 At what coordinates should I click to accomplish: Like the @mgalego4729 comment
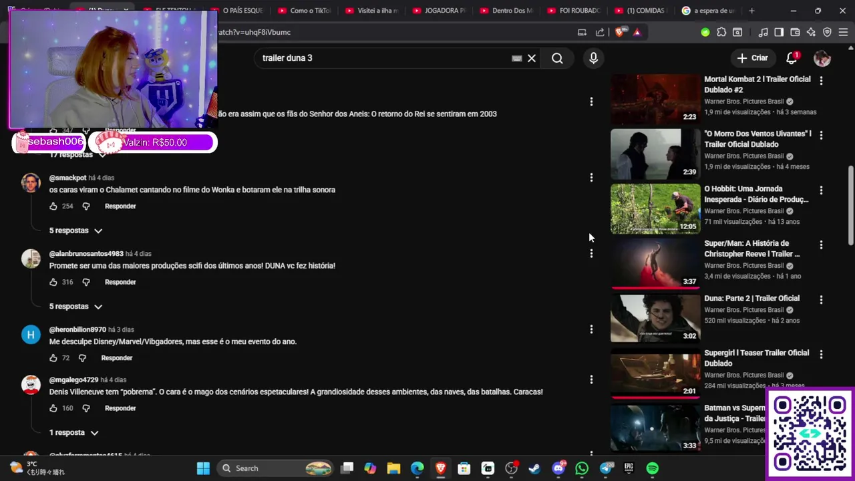click(53, 408)
